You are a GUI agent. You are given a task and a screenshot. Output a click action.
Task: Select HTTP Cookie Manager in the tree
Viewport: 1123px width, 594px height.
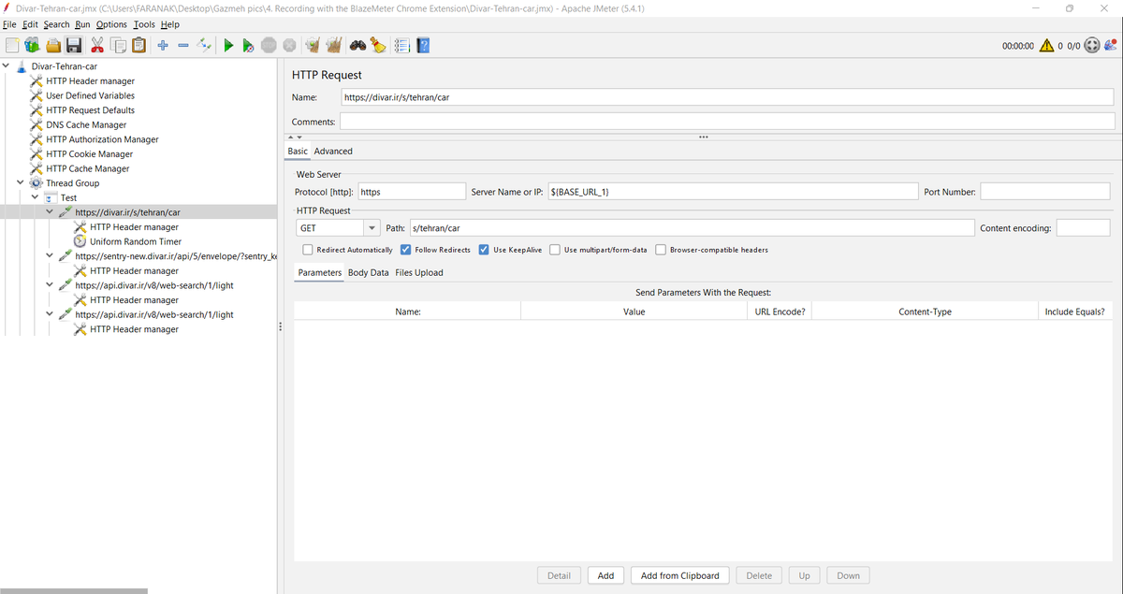coord(89,154)
